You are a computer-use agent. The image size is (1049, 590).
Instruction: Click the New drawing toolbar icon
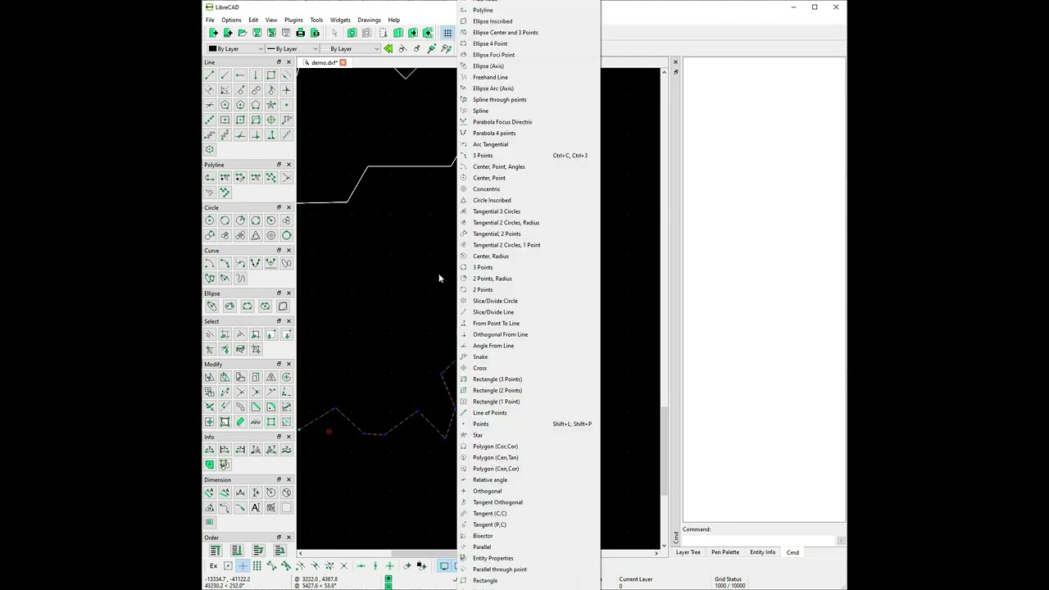213,33
